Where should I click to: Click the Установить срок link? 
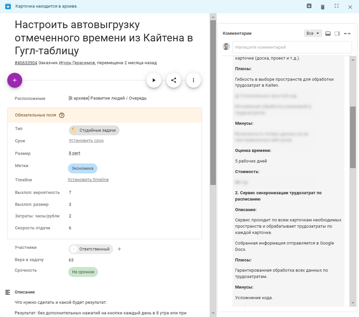pyautogui.click(x=86, y=141)
